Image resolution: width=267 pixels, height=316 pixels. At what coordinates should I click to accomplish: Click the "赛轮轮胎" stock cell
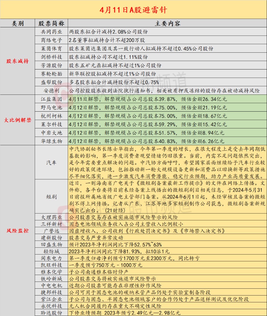tap(52, 74)
